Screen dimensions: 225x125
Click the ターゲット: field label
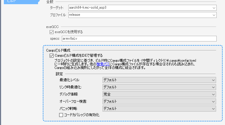pyautogui.click(x=58, y=8)
